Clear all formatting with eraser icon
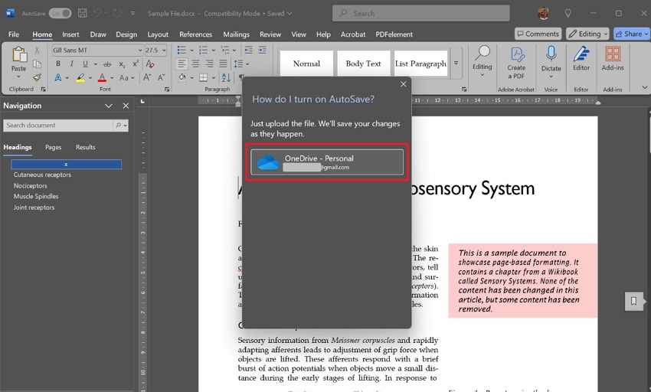 point(150,64)
